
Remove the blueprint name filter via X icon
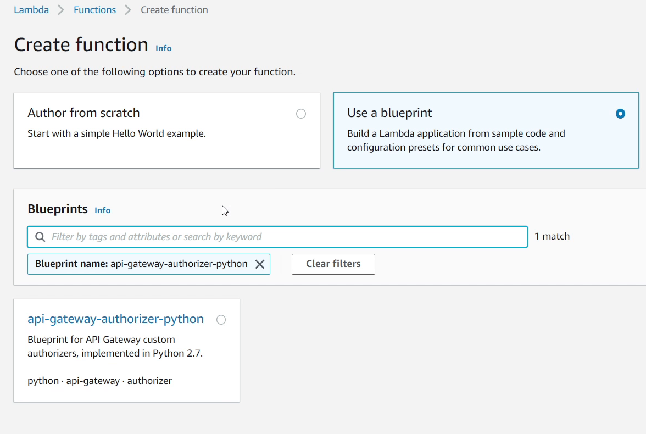tap(260, 264)
